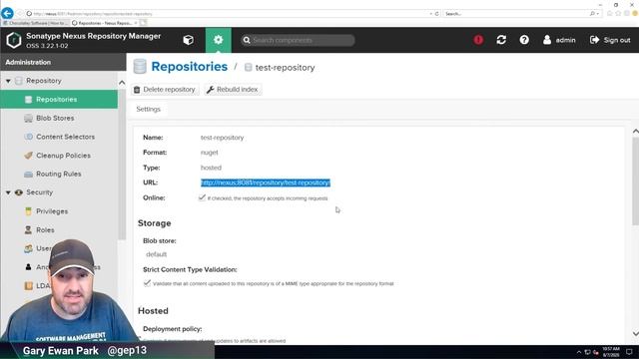Screen dimensions: 639x359
Task: Click the content panel scrollbar down arrow
Action: (635, 333)
